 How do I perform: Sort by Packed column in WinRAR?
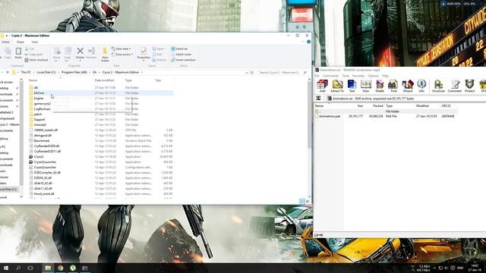(378, 106)
